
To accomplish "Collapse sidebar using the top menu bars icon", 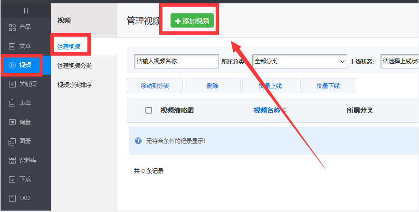I will click(26, 10).
